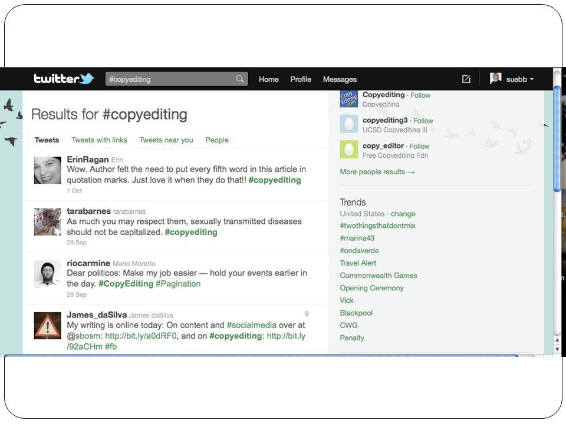Open the CWG trend
Screen dimensions: 566x424
point(348,325)
